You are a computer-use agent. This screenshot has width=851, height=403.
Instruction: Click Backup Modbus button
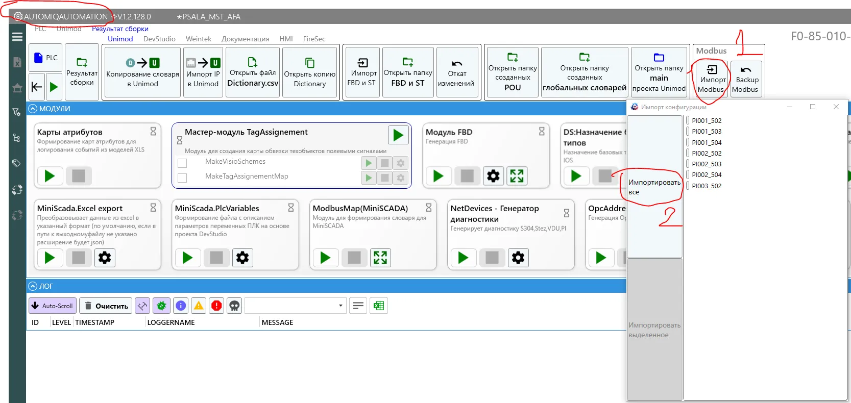(x=746, y=79)
